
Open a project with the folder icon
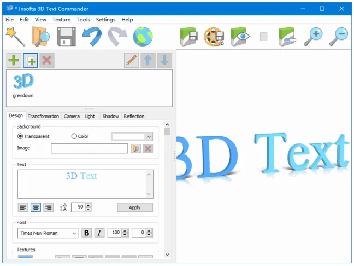(40, 36)
